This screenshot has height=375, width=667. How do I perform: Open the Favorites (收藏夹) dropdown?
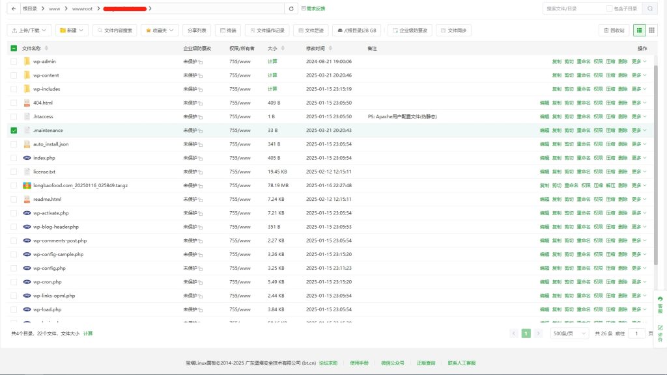[x=160, y=30]
